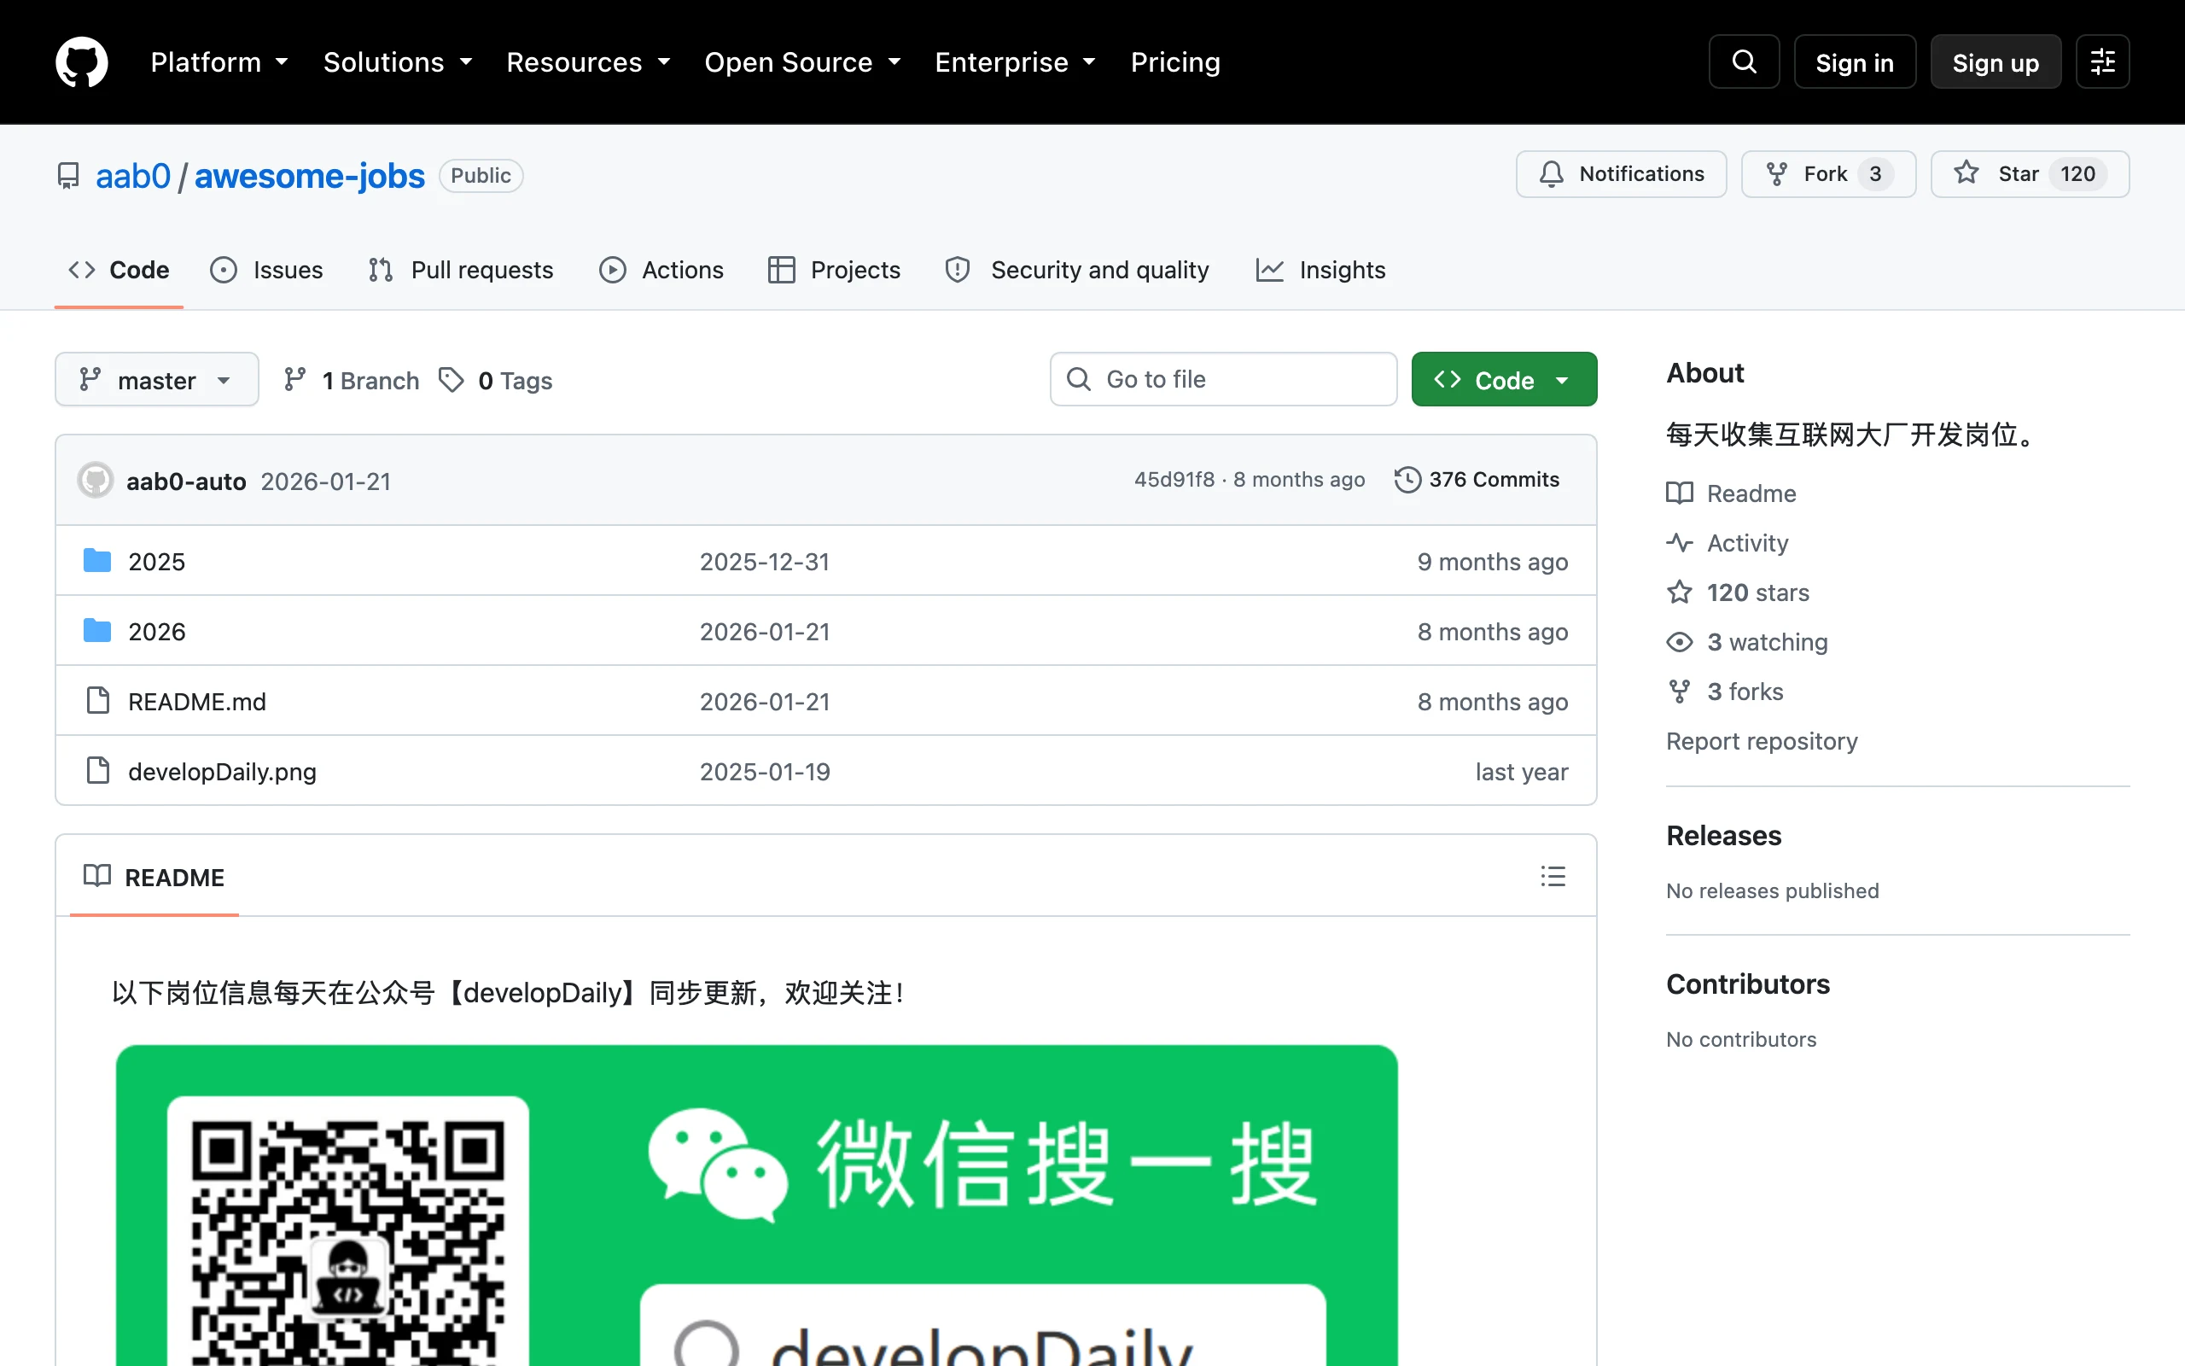Open the 45d91f8 commit hash link
This screenshot has height=1366, width=2185.
click(1174, 480)
